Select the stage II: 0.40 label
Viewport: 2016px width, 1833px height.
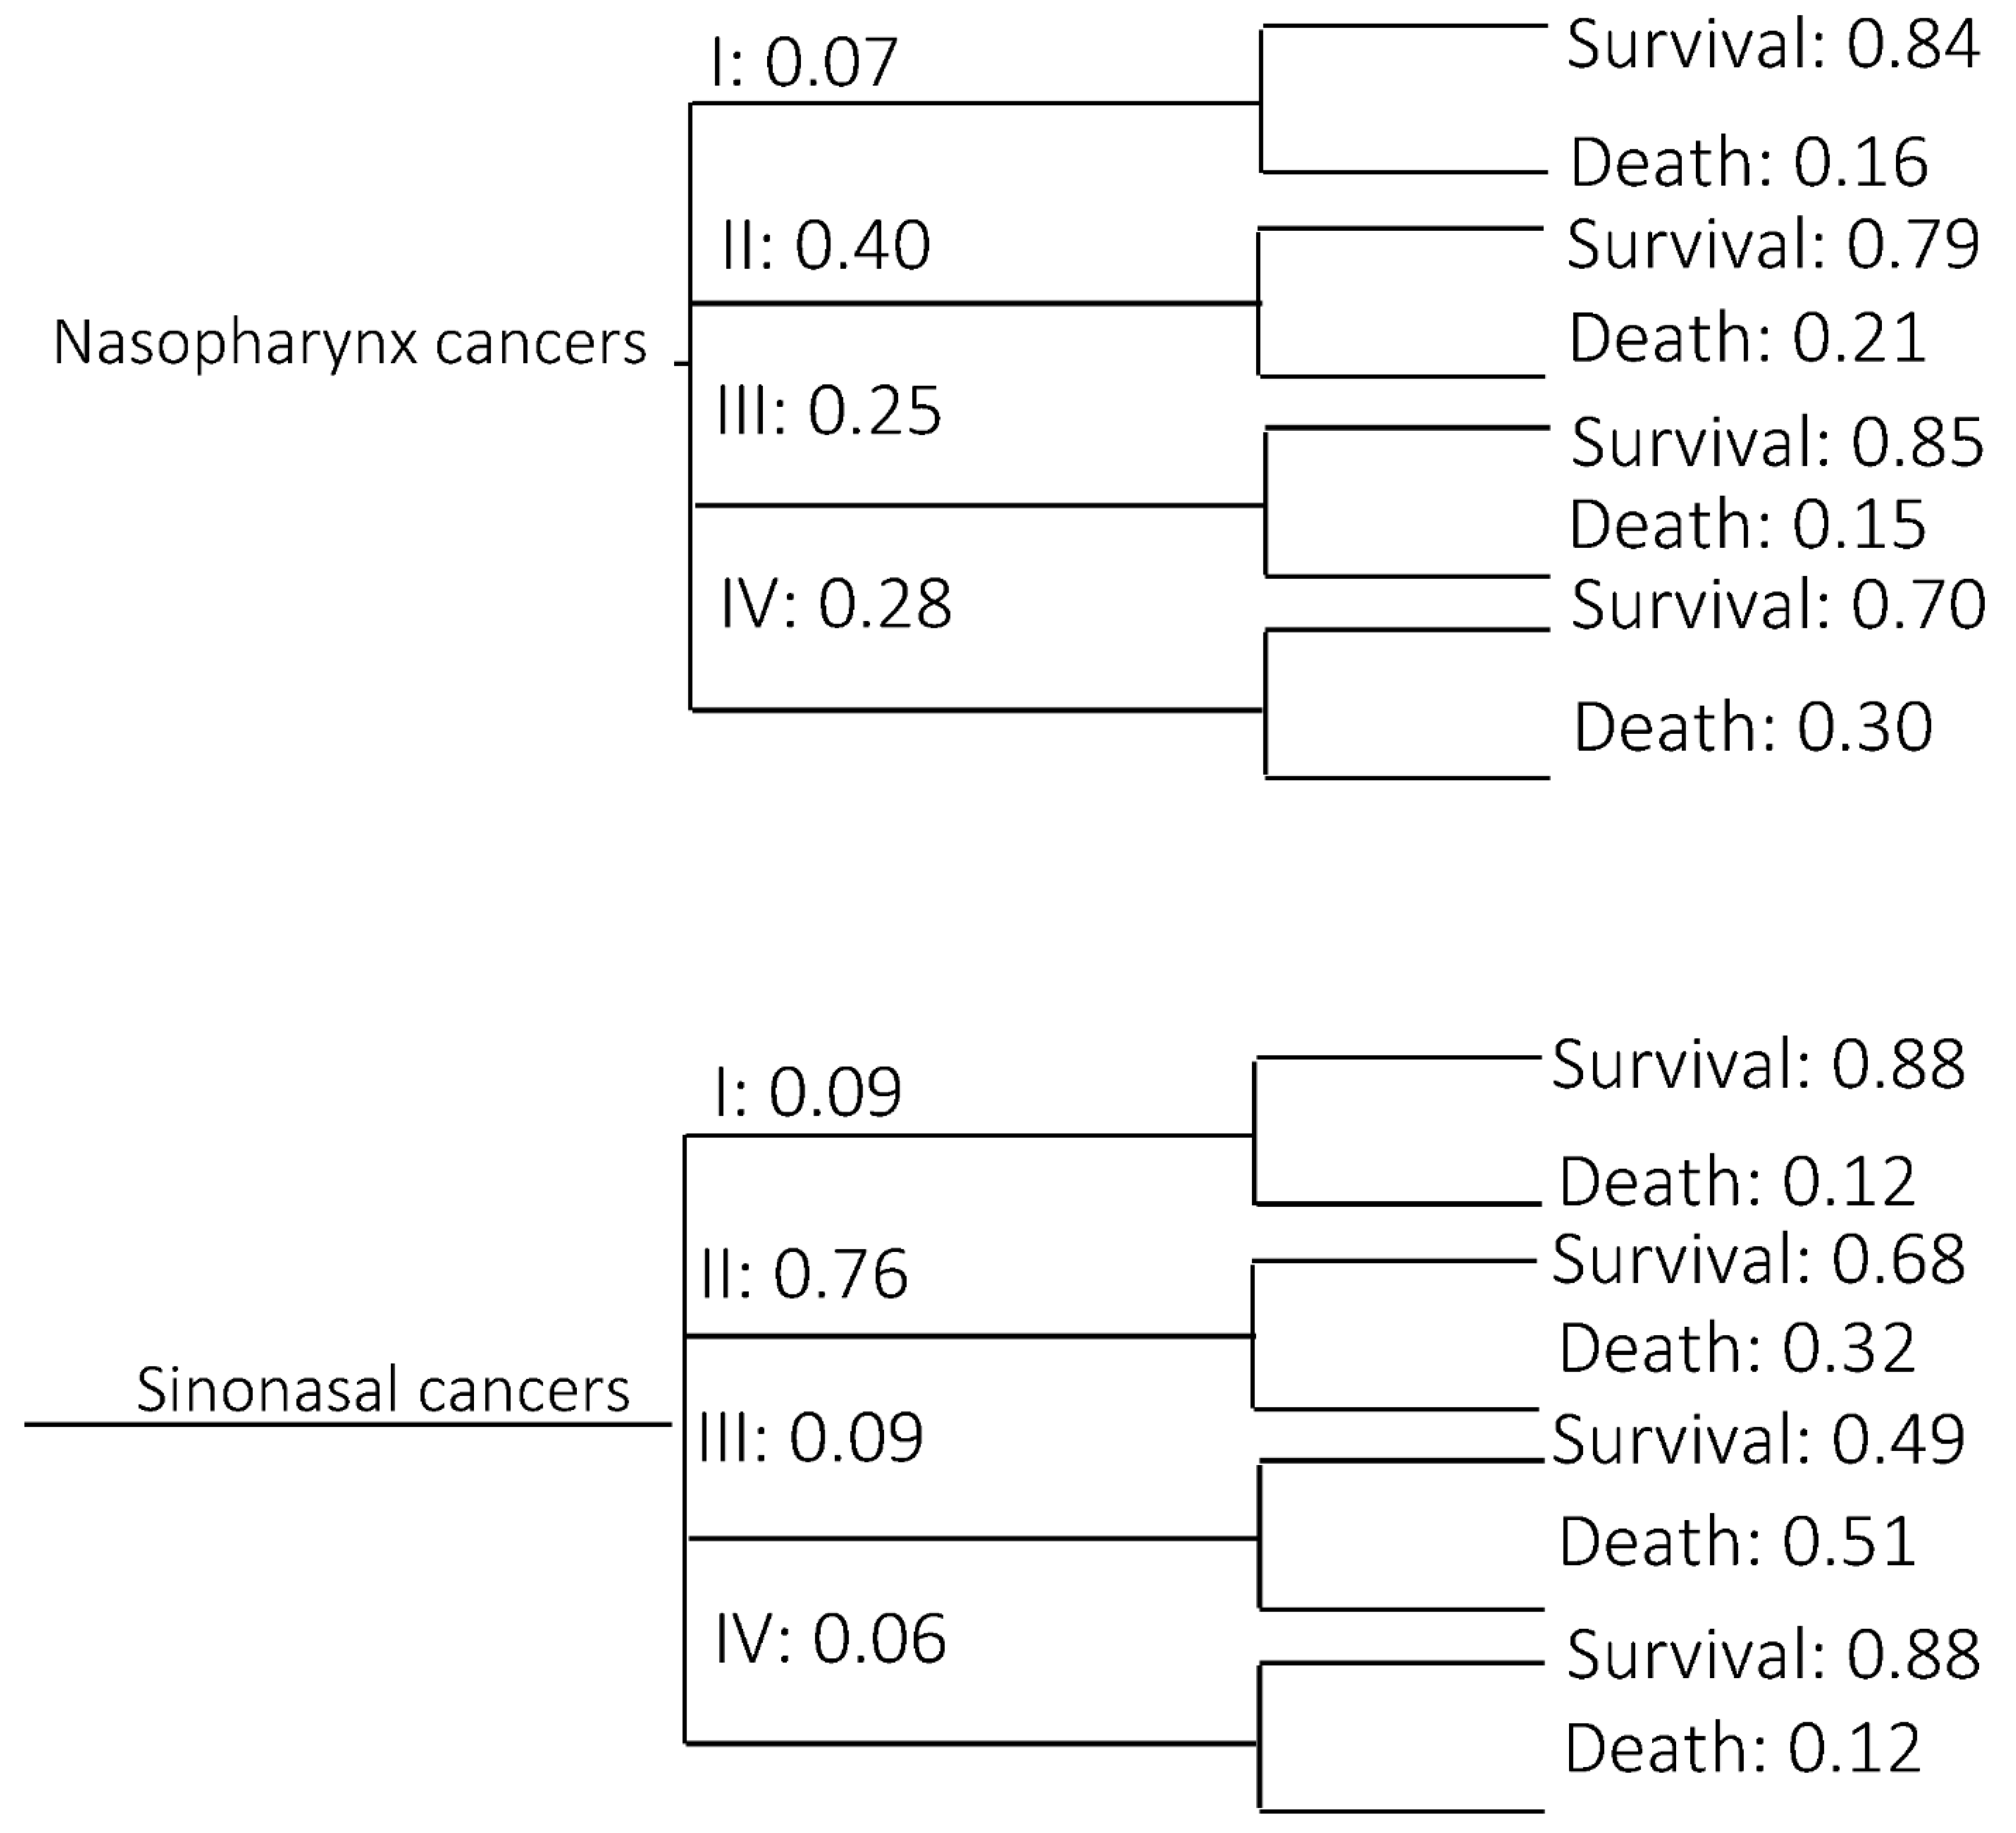point(826,246)
